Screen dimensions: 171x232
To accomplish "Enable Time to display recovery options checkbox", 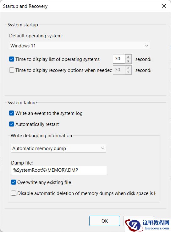I will point(12,70).
